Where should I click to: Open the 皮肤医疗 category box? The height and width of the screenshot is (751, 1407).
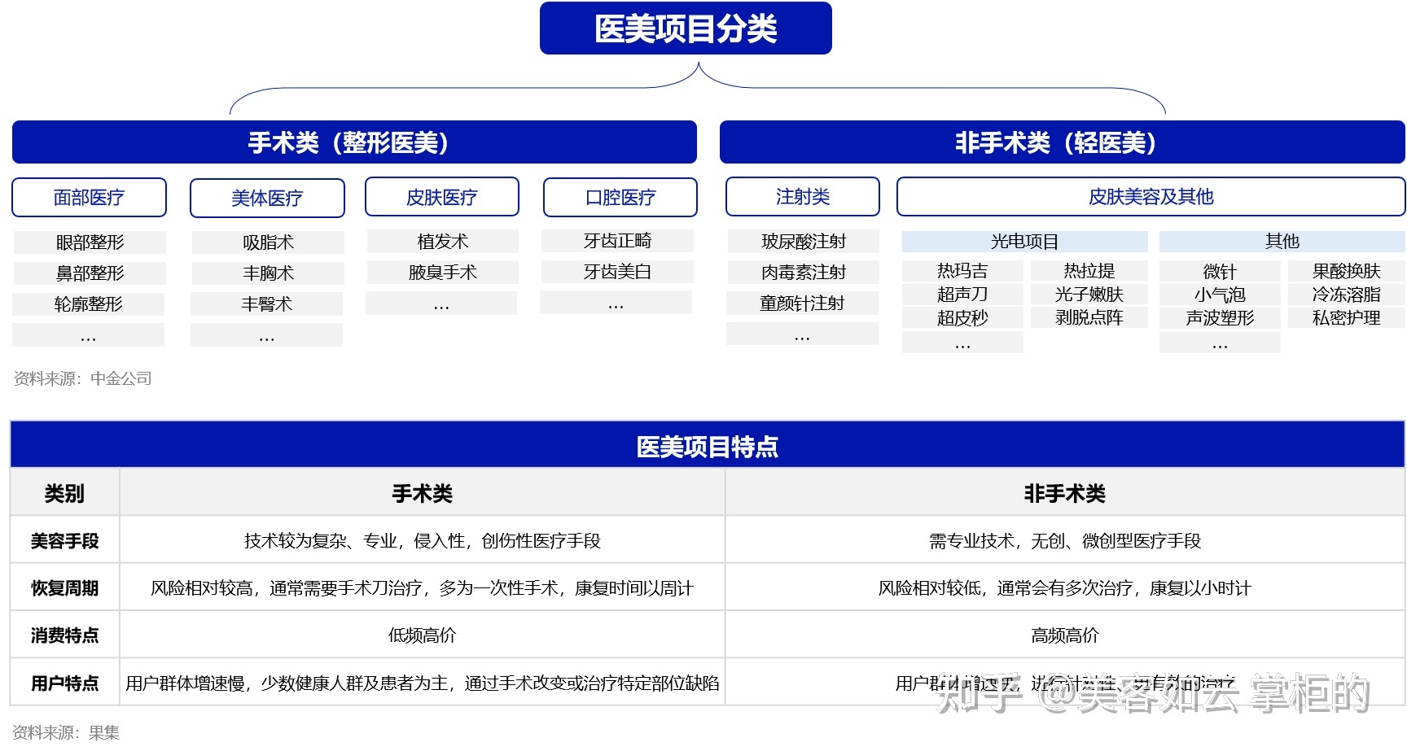point(441,198)
